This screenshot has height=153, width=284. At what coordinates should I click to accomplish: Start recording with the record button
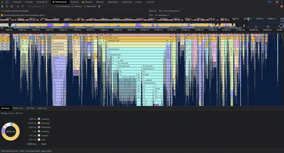(x=3, y=7)
